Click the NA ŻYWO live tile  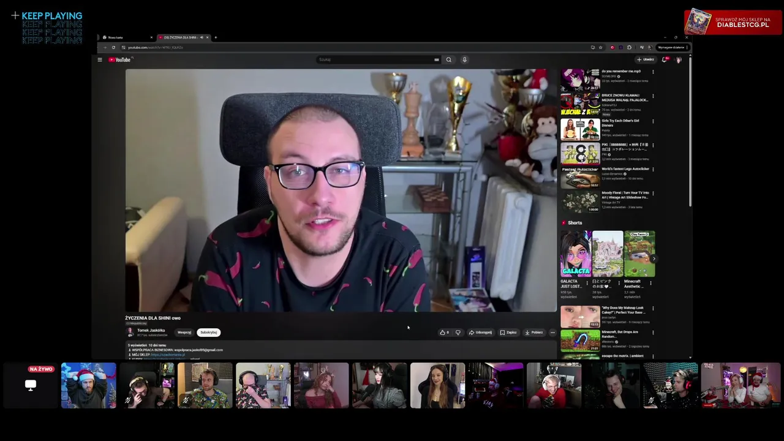point(30,385)
